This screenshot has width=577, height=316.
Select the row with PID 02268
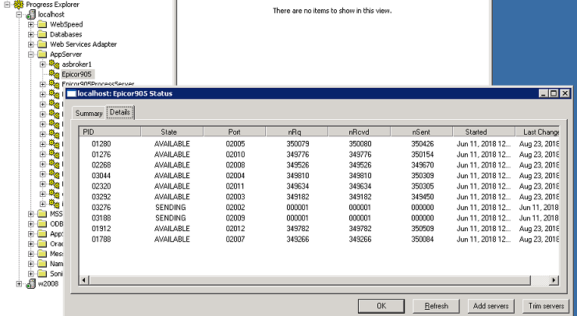[320, 165]
